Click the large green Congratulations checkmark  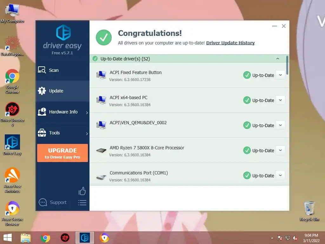click(x=104, y=37)
